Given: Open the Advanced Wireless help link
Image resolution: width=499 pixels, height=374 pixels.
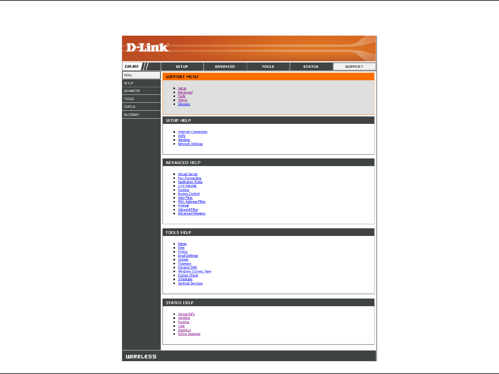Looking at the screenshot, I should [192, 213].
